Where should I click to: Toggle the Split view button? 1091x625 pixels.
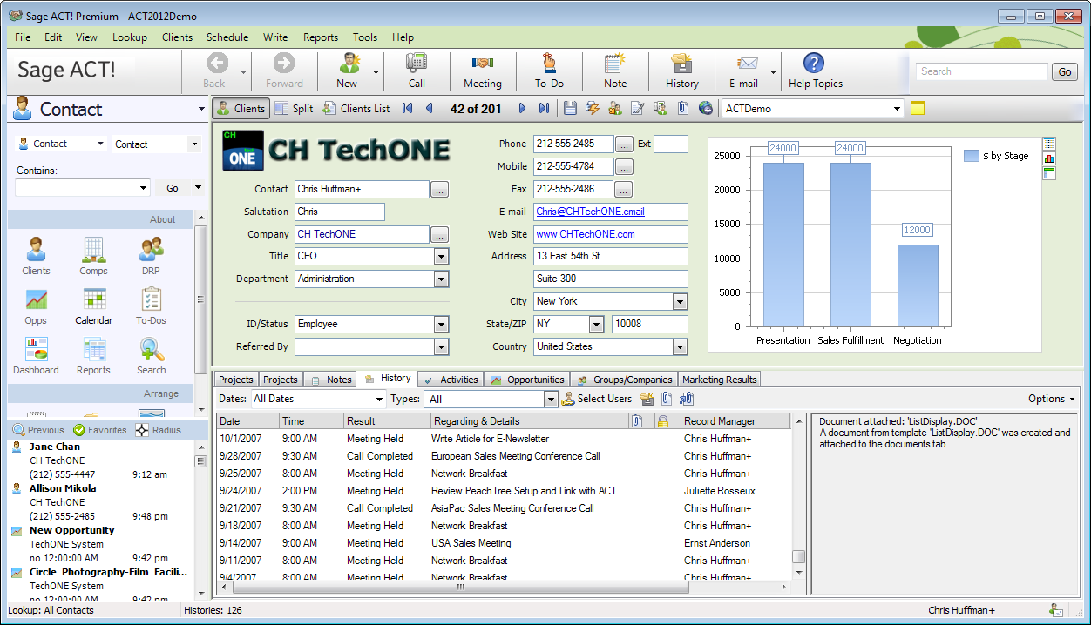point(295,109)
